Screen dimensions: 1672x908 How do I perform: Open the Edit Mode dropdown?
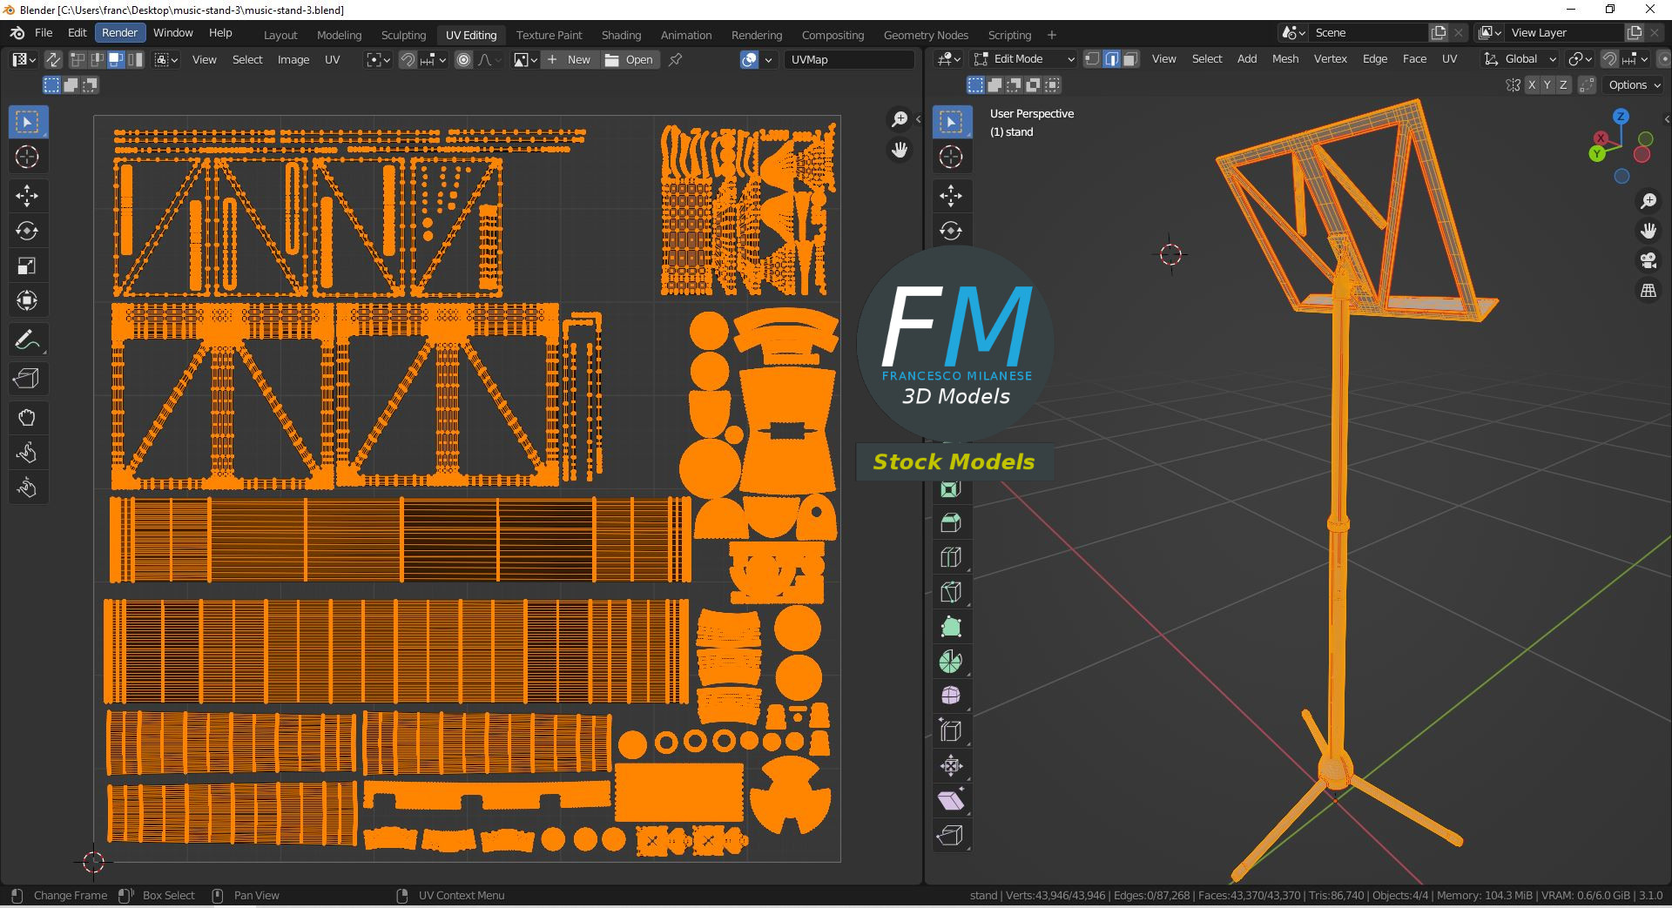pos(1024,59)
